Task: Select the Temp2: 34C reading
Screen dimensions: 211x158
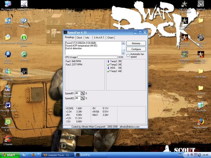Action: [x=114, y=65]
